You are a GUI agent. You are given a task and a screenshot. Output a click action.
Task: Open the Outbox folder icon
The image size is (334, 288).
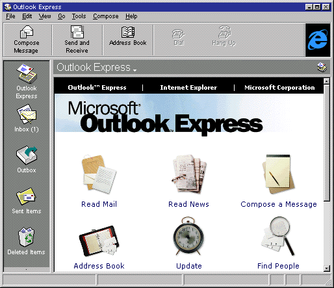(27, 155)
